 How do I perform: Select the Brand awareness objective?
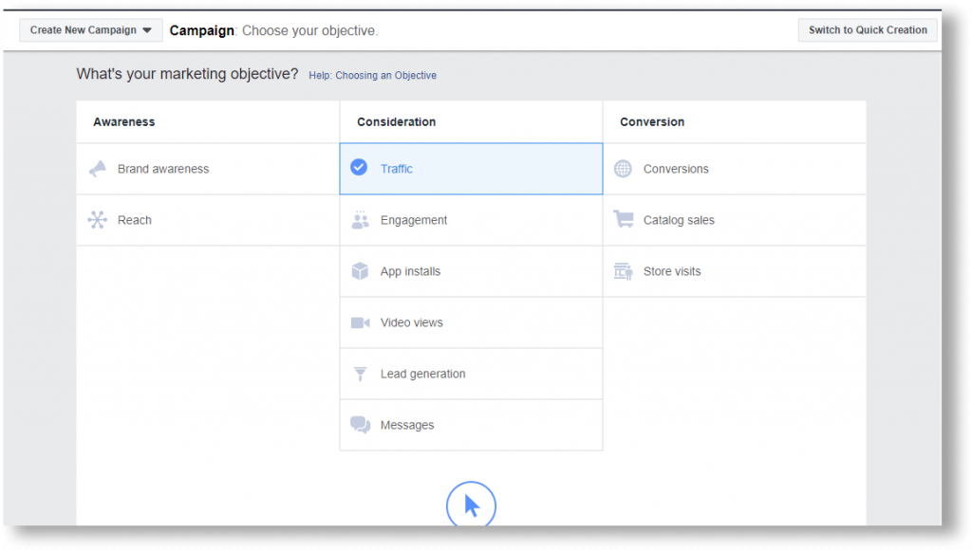(x=208, y=169)
